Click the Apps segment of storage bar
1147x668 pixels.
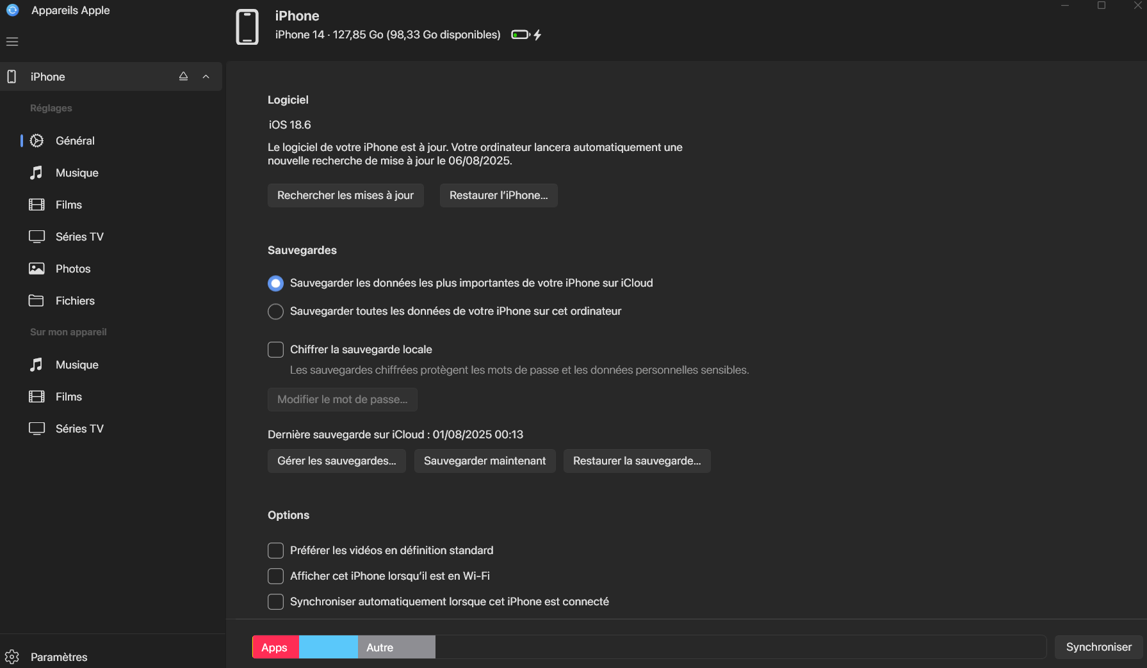pyautogui.click(x=275, y=648)
